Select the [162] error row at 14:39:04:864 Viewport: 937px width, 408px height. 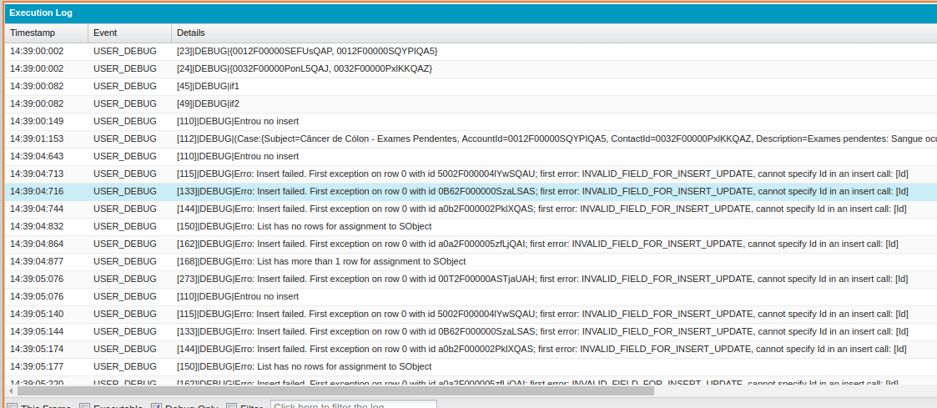[471, 244]
